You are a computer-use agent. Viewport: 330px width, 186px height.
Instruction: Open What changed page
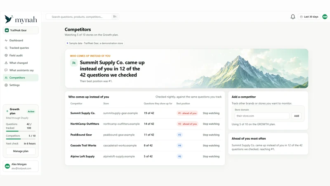pos(21,63)
